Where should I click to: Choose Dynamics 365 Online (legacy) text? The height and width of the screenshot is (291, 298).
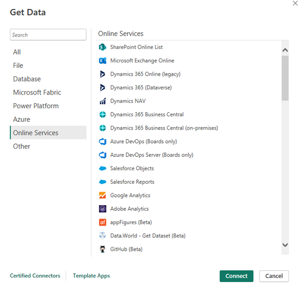tap(145, 74)
